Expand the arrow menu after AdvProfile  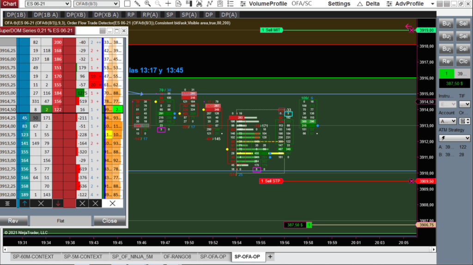point(432,4)
